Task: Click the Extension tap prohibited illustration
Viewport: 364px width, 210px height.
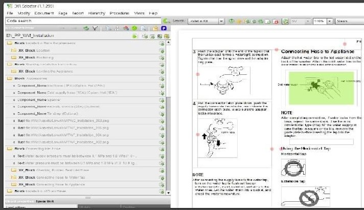Action: coord(305,196)
